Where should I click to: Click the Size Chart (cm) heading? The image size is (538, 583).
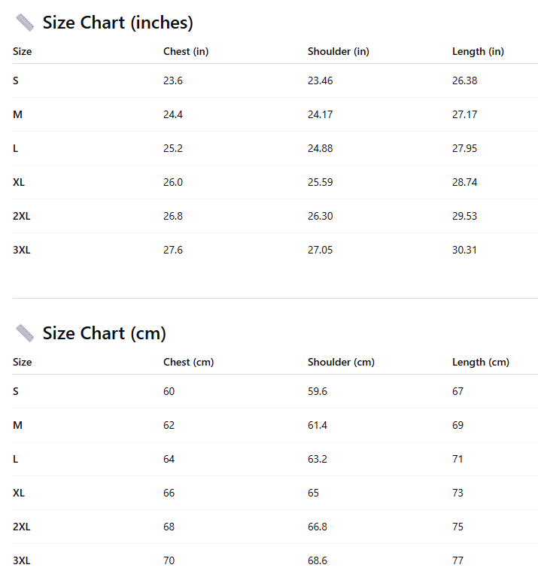pyautogui.click(x=104, y=332)
